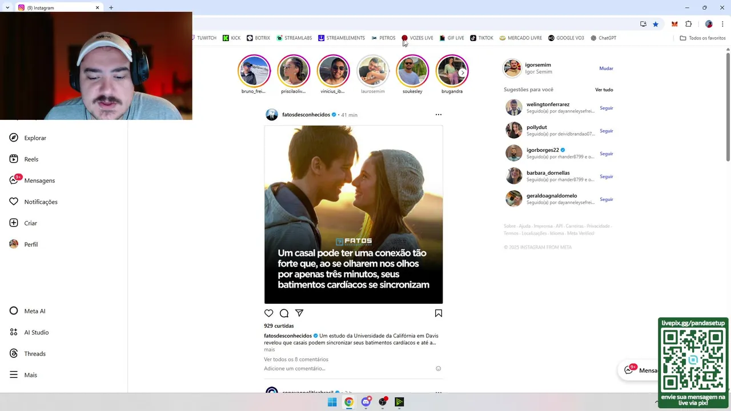Open the BOTRIX bookmark
The height and width of the screenshot is (411, 731).
[x=258, y=38]
